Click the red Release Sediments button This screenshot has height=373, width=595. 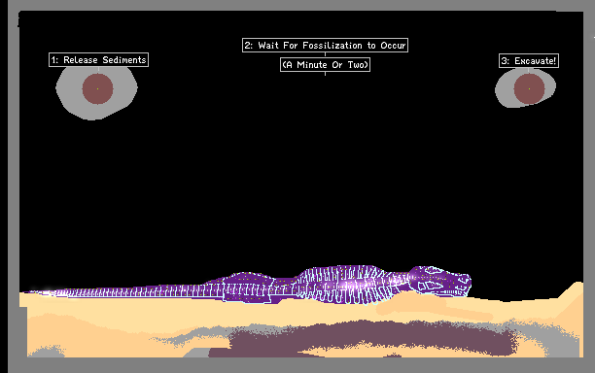[97, 88]
